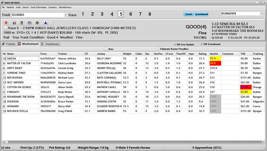Expand the Track dropdown showing DUBBO

pyautogui.click(x=65, y=15)
